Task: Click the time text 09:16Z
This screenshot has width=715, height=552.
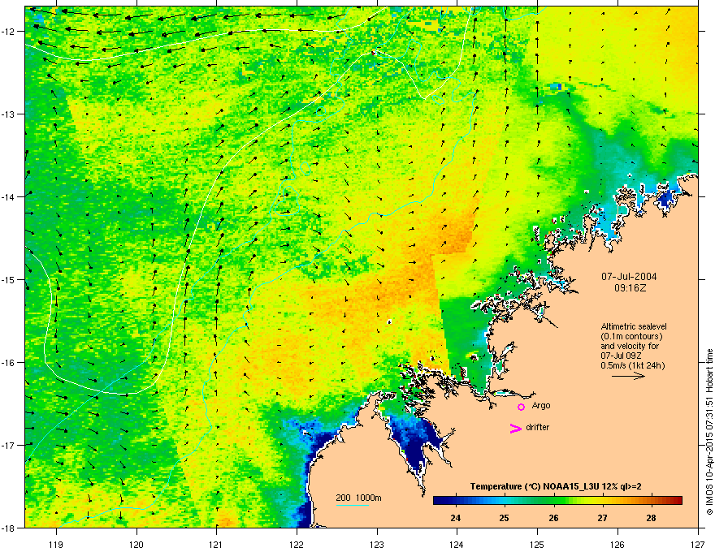Action: click(x=630, y=288)
